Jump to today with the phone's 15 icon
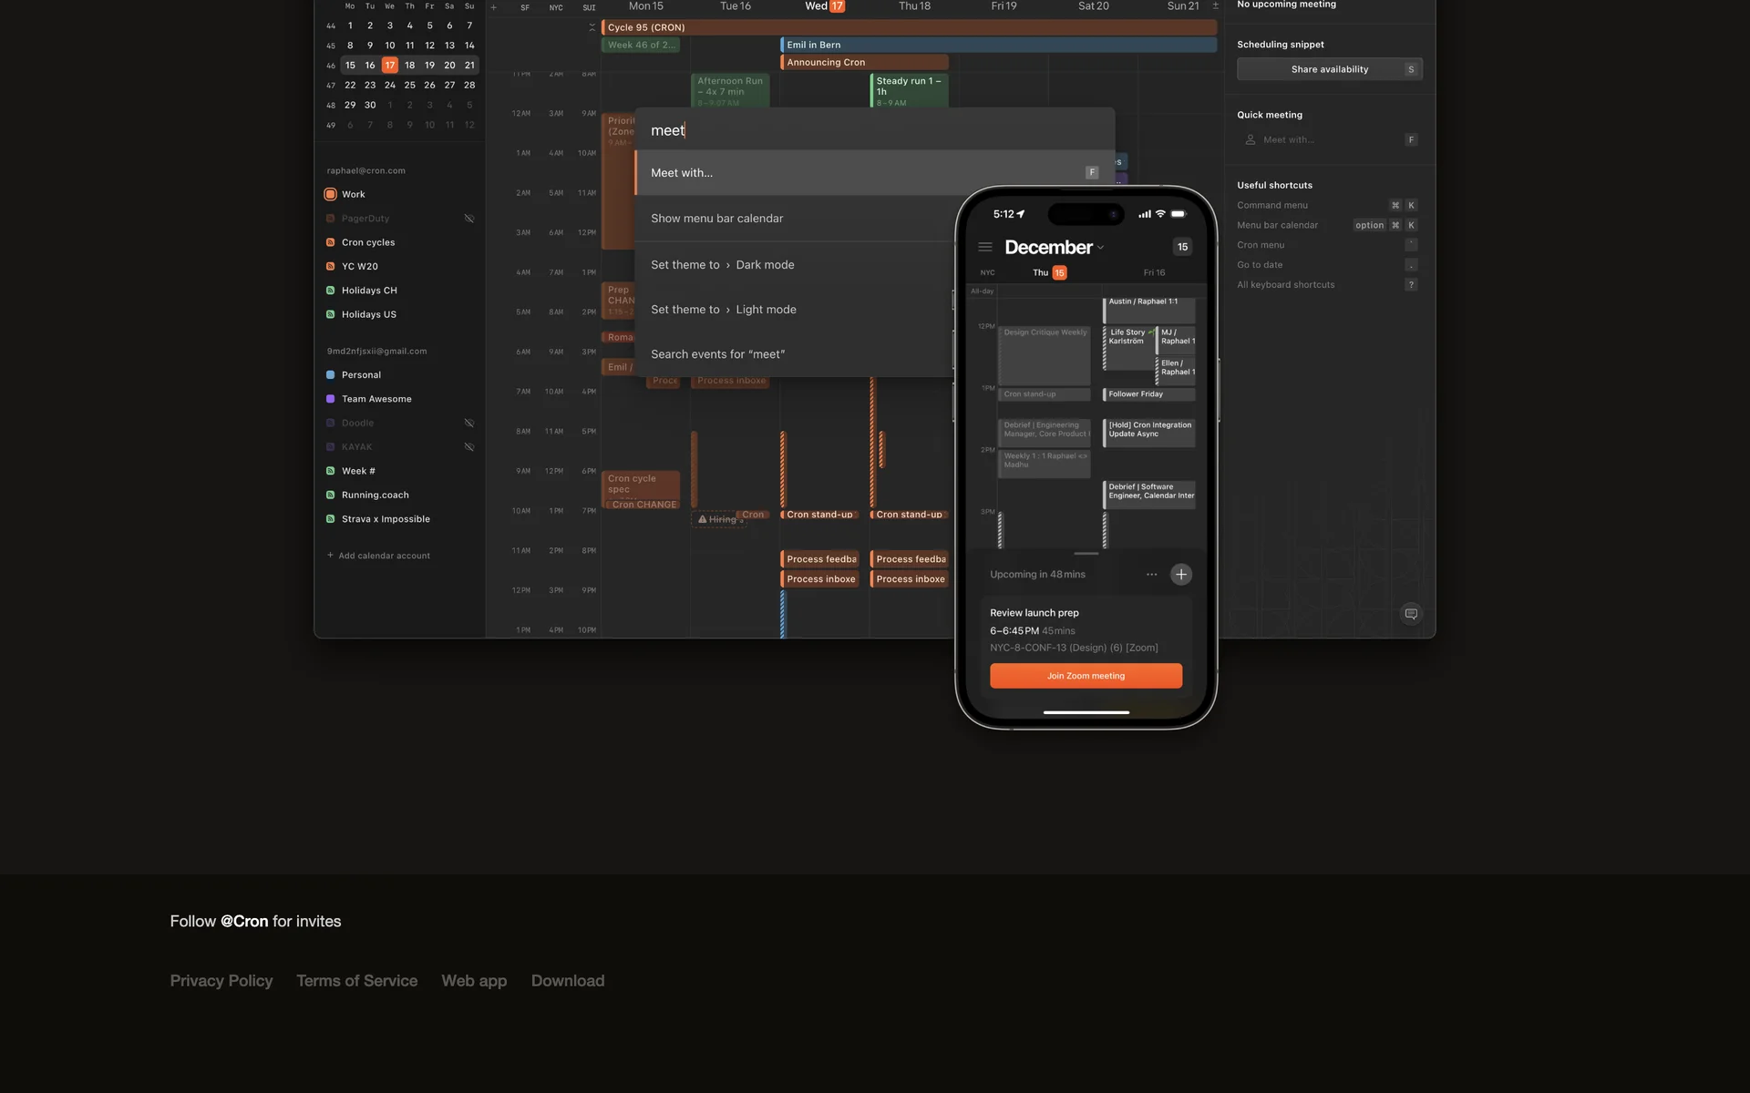 pos(1182,247)
